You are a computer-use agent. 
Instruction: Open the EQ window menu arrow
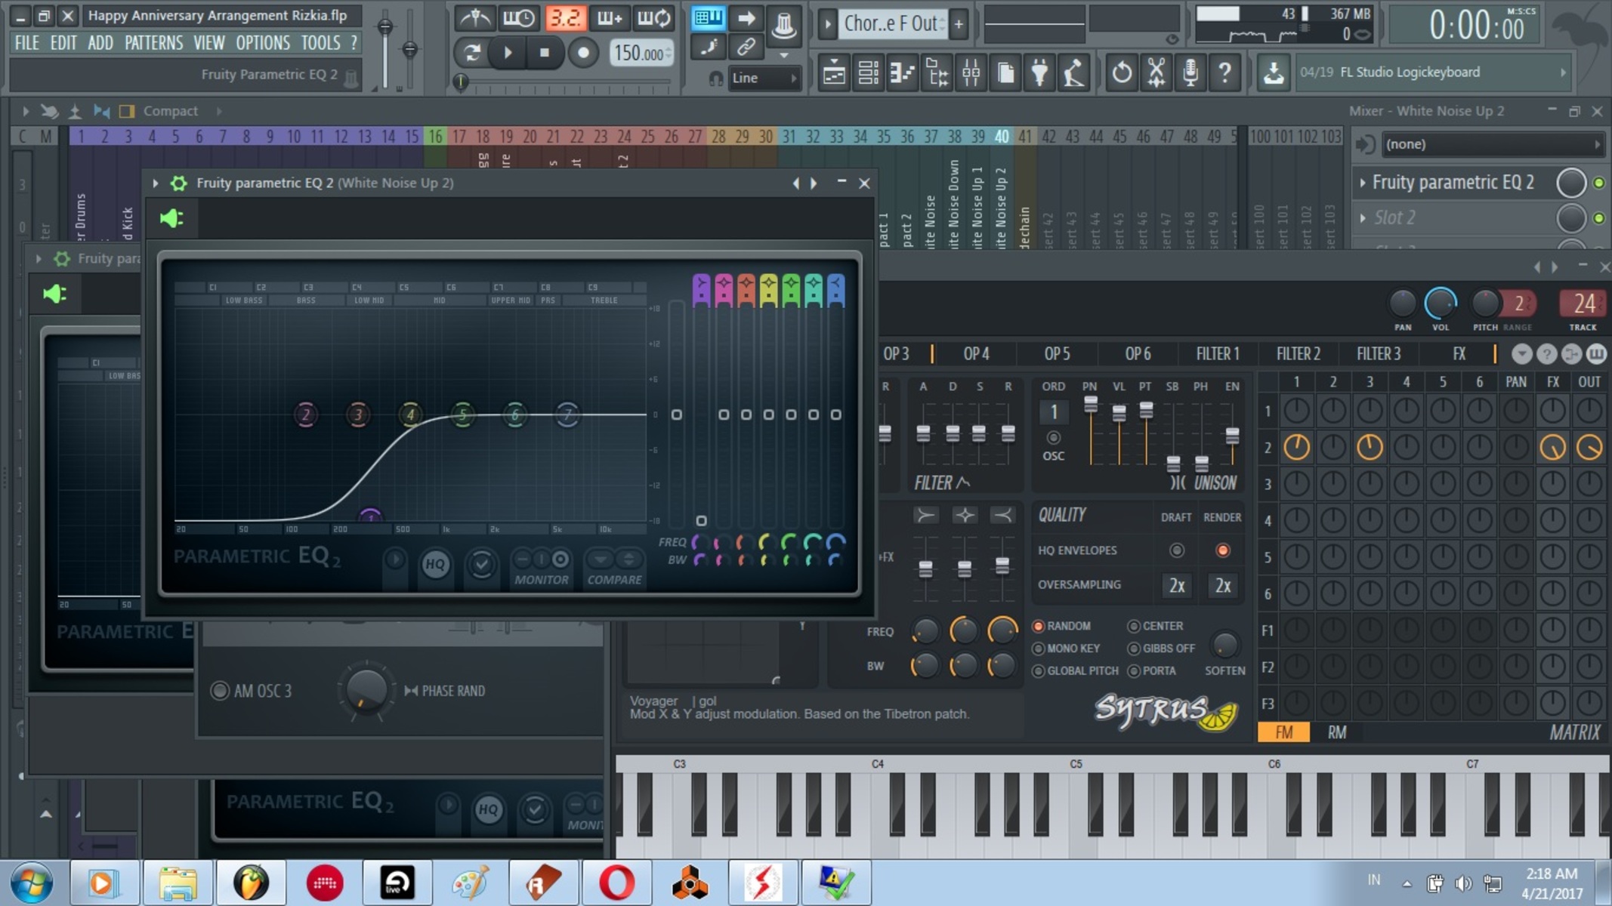click(155, 183)
